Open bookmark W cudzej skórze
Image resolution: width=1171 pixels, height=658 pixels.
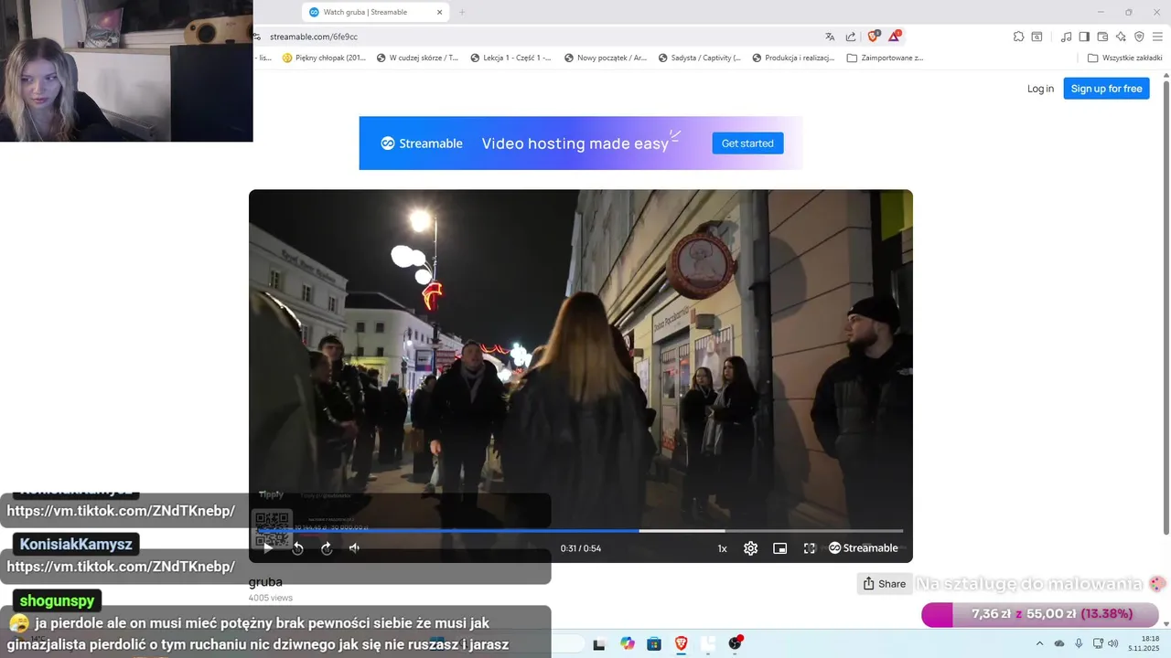(417, 58)
